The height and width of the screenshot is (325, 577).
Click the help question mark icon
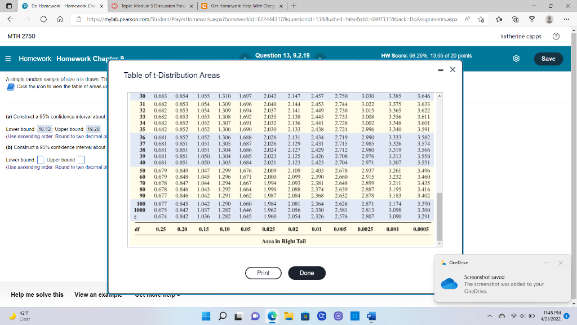(556, 36)
